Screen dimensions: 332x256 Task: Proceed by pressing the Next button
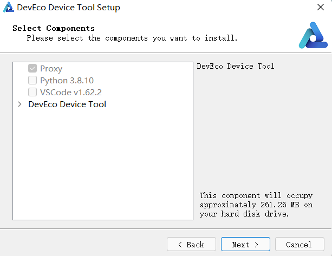point(245,245)
